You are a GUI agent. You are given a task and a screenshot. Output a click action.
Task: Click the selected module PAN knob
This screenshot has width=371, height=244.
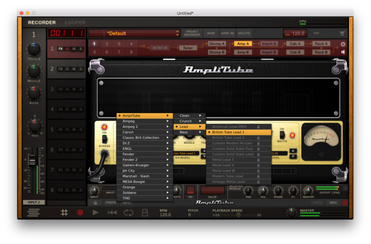click(248, 190)
